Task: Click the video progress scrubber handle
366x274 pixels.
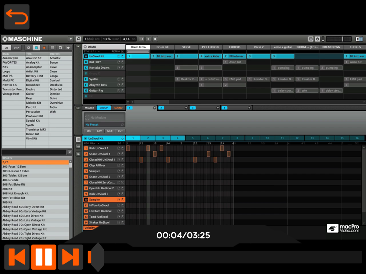Action: tap(98, 257)
